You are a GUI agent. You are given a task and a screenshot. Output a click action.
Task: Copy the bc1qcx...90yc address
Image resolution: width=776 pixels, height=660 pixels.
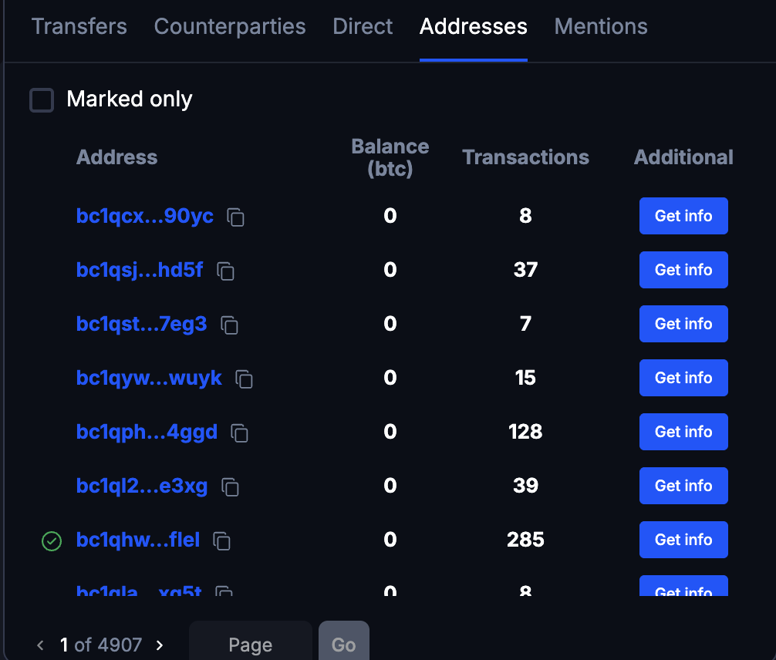tap(235, 217)
